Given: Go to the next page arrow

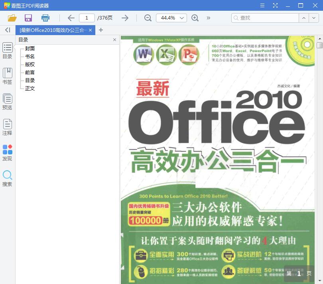Looking at the screenshot, I should (125, 18).
